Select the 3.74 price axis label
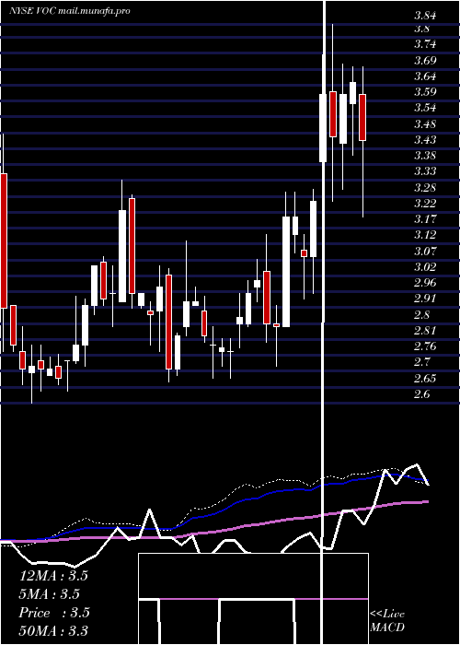The height and width of the screenshot is (645, 460). pos(425,44)
